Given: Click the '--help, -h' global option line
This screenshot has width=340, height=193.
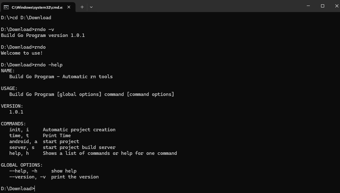Looking at the screenshot, I should click(43, 171).
